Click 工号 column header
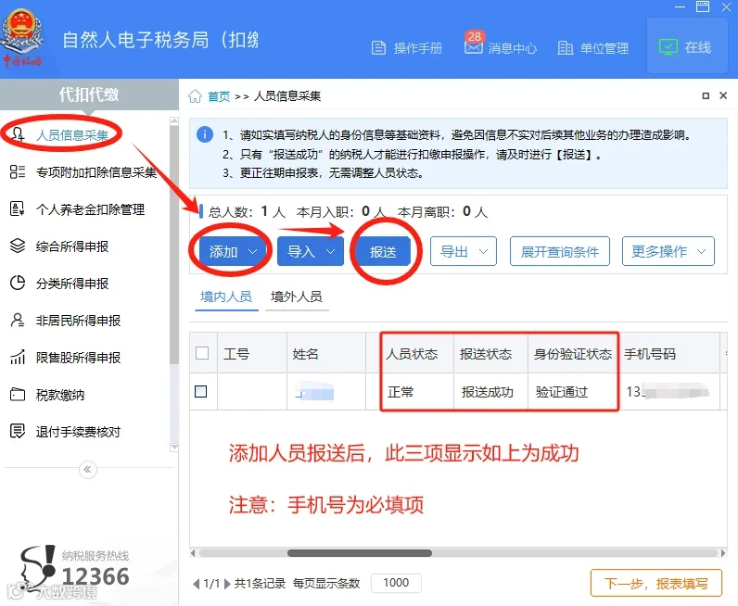Viewport: 738px width, 606px height. (252, 353)
